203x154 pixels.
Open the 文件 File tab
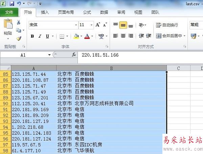(9, 12)
